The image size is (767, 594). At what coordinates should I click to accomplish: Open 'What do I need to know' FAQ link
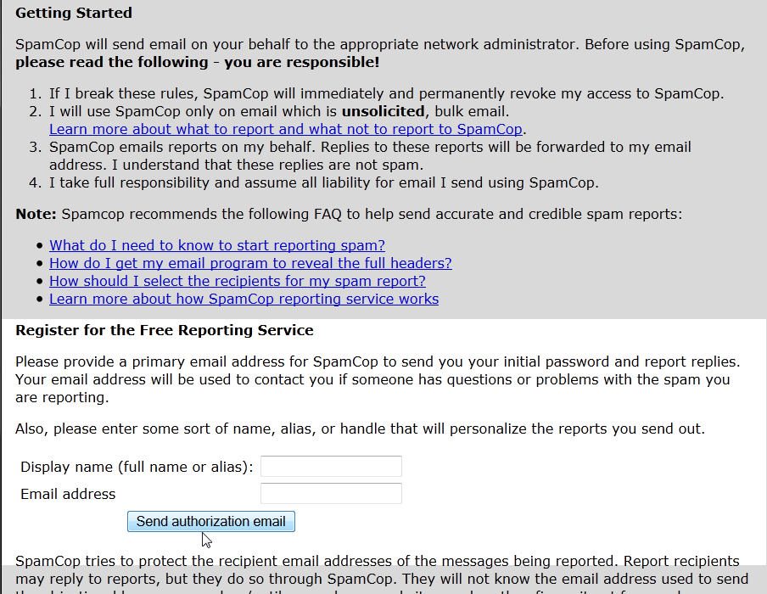pos(216,245)
